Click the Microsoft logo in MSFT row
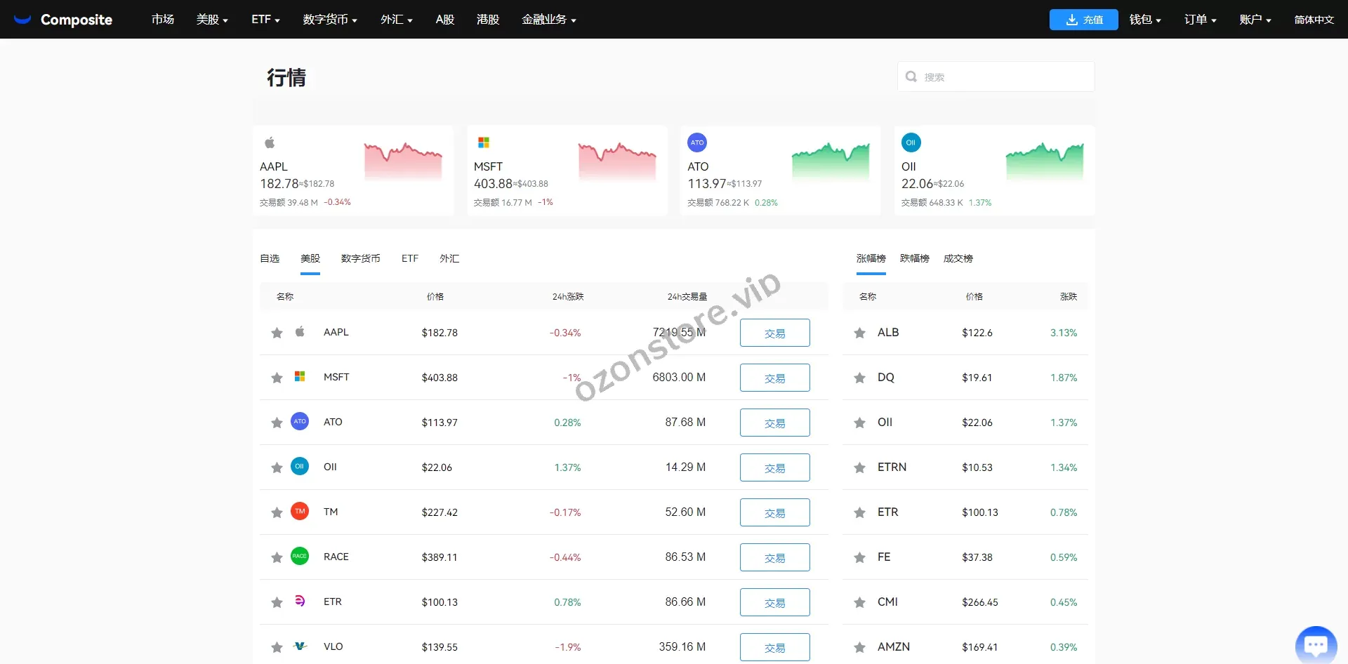 (x=300, y=377)
